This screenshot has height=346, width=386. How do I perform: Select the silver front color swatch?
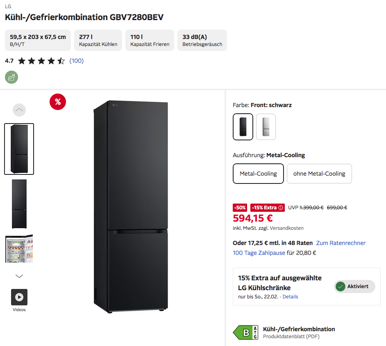tap(266, 127)
